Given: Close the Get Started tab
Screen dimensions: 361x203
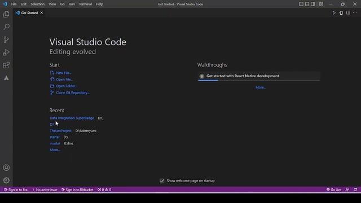Looking at the screenshot, I should pos(41,13).
